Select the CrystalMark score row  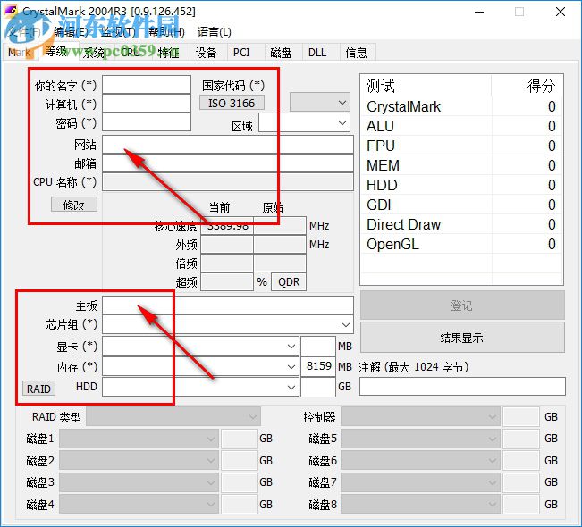point(461,107)
